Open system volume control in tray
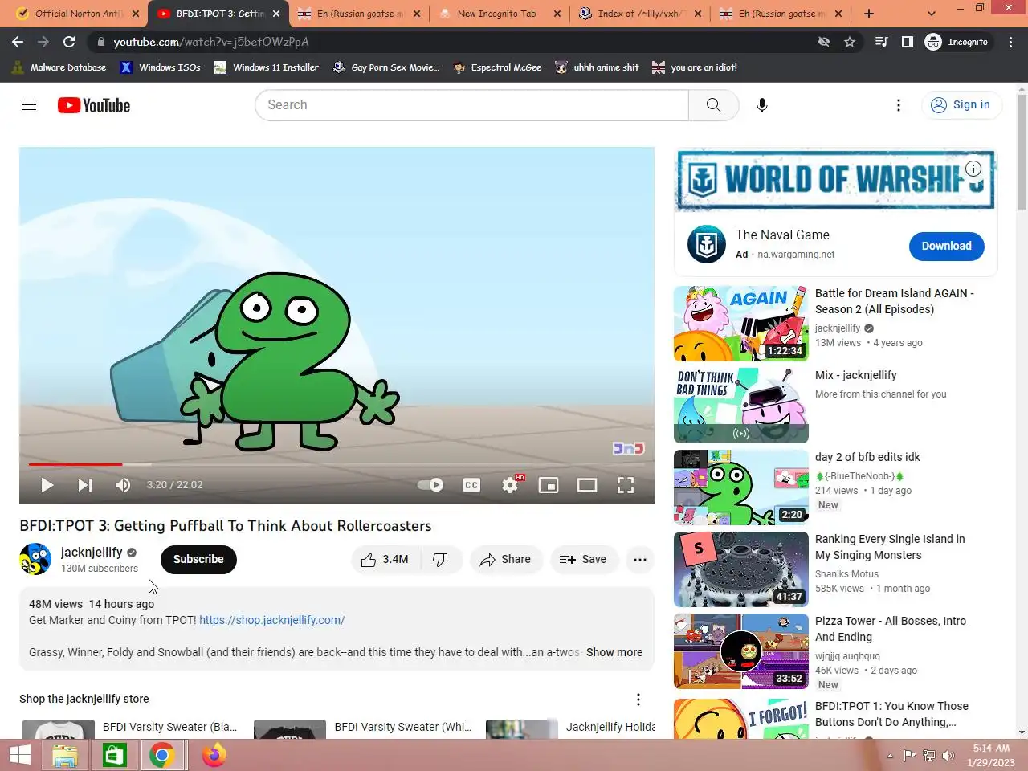 [x=948, y=756]
